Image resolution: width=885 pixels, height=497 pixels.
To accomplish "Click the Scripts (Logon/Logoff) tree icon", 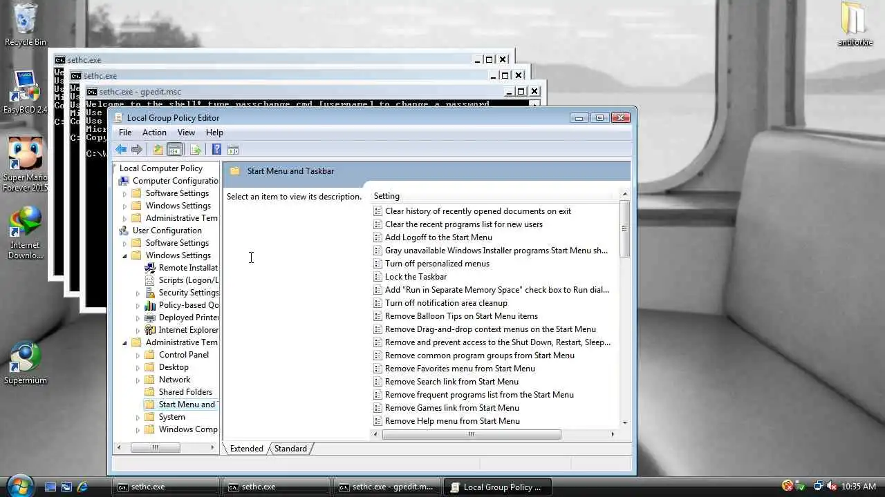I will (x=150, y=280).
